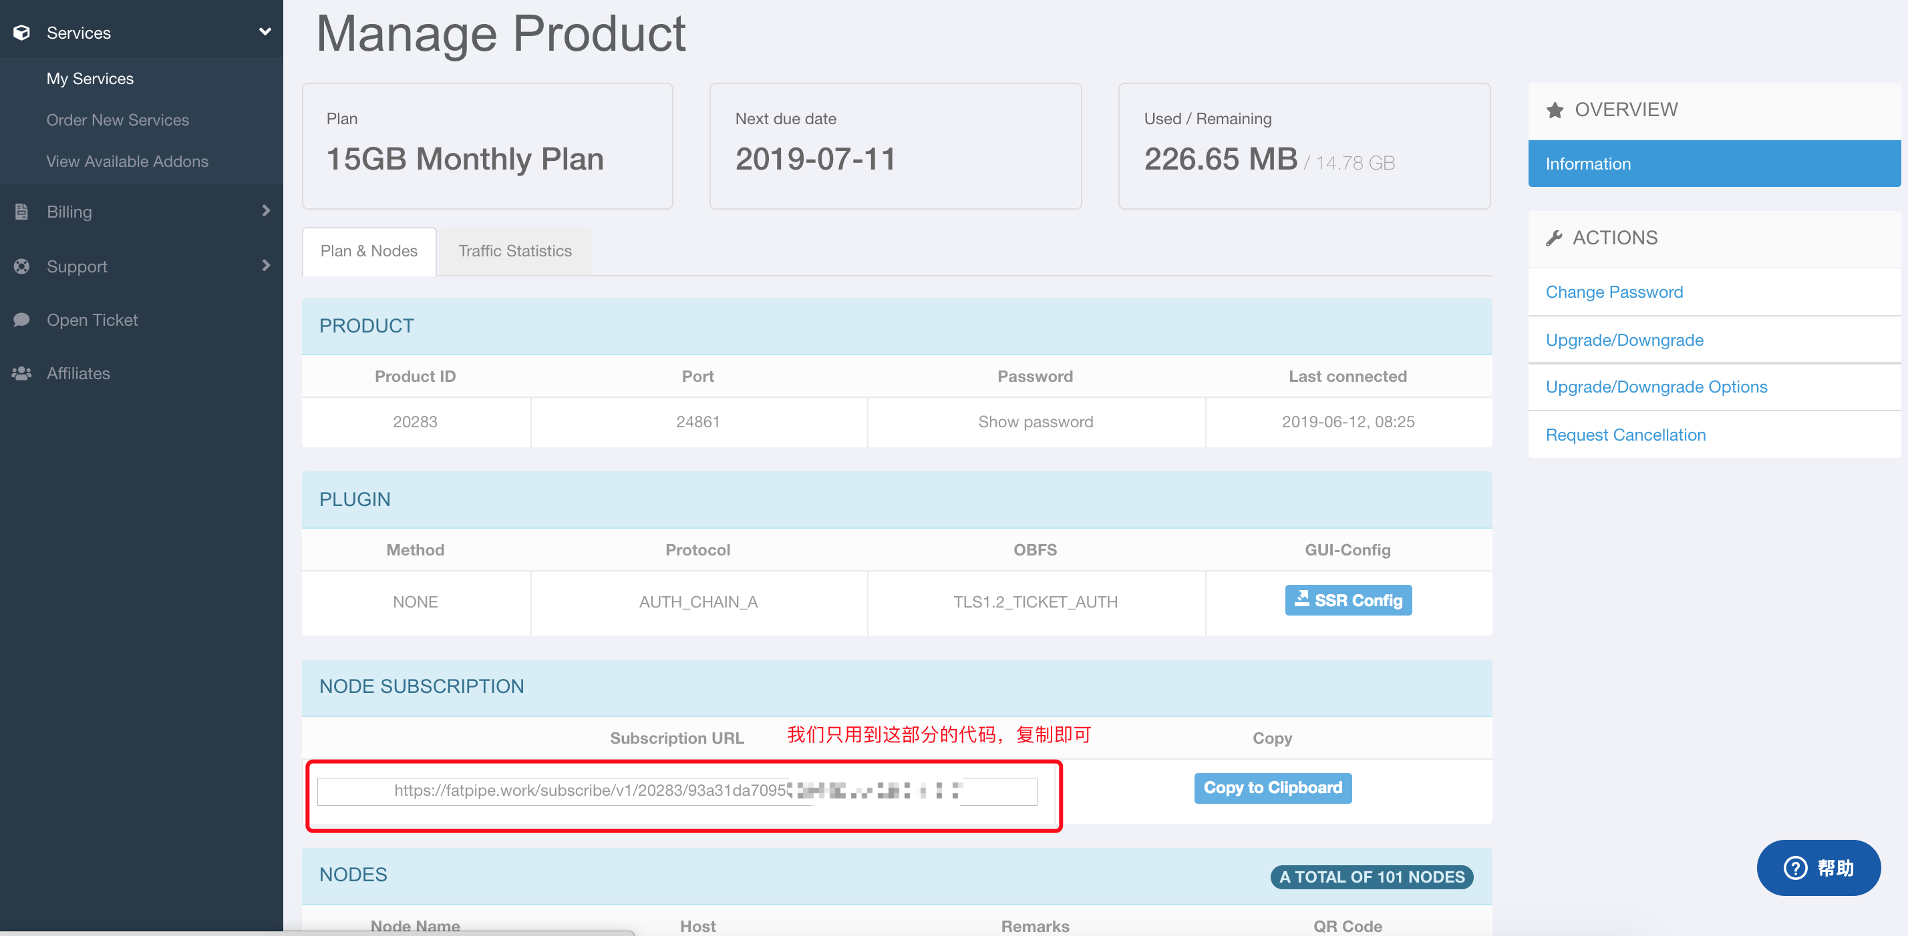
Task: Click the Support lifebuoy icon
Action: 21,266
